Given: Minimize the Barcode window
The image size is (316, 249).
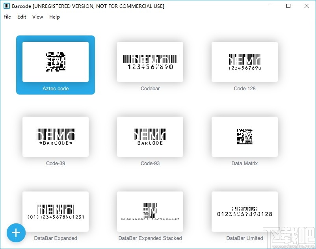Looking at the screenshot, I should 271,6.
